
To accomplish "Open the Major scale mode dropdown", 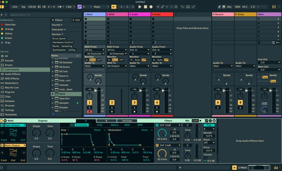I will (x=100, y=6).
